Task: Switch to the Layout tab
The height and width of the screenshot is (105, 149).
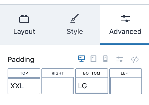Action: [x=24, y=25]
